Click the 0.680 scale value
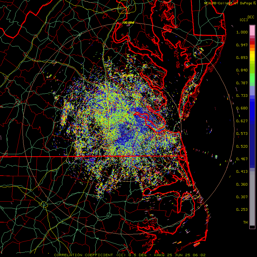The image size is (257, 257). click(242, 108)
